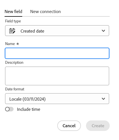The width and height of the screenshot is (119, 140).
Task: Click the Created date text in dropdown
Action: point(32,31)
